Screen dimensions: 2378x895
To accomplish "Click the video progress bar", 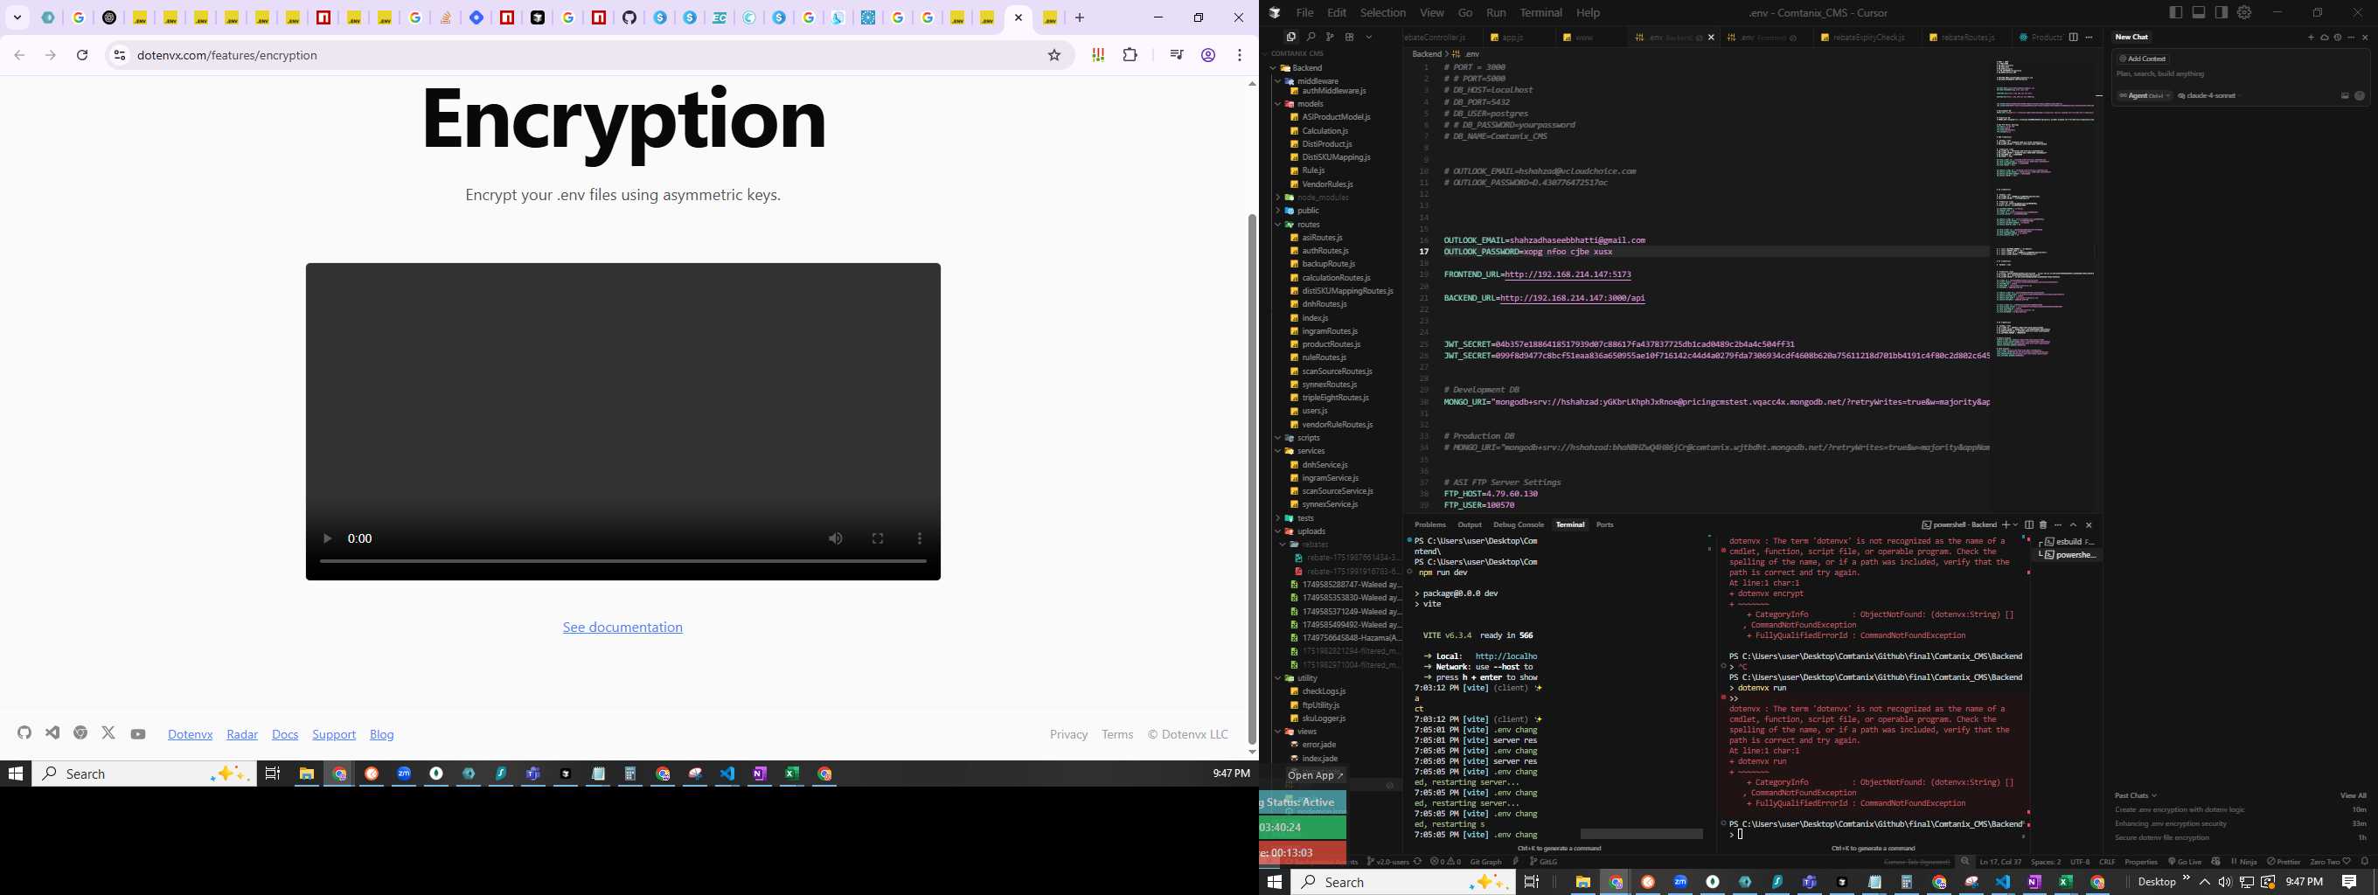I will [x=623, y=560].
